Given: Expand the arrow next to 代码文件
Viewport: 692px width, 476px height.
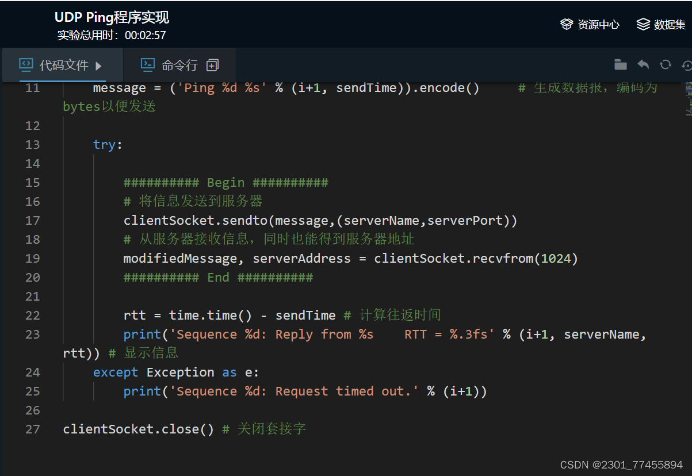Looking at the screenshot, I should click(99, 65).
